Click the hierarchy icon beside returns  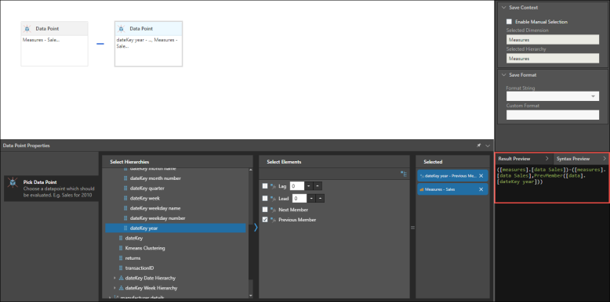coord(121,258)
